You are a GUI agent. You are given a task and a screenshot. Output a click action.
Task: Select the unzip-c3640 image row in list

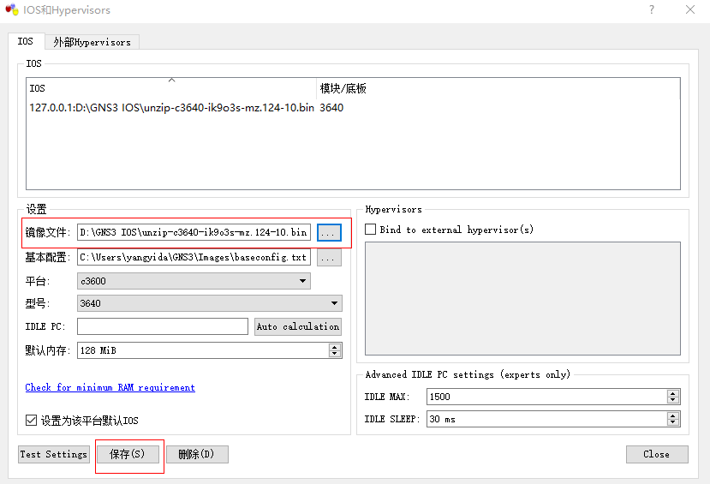[171, 108]
